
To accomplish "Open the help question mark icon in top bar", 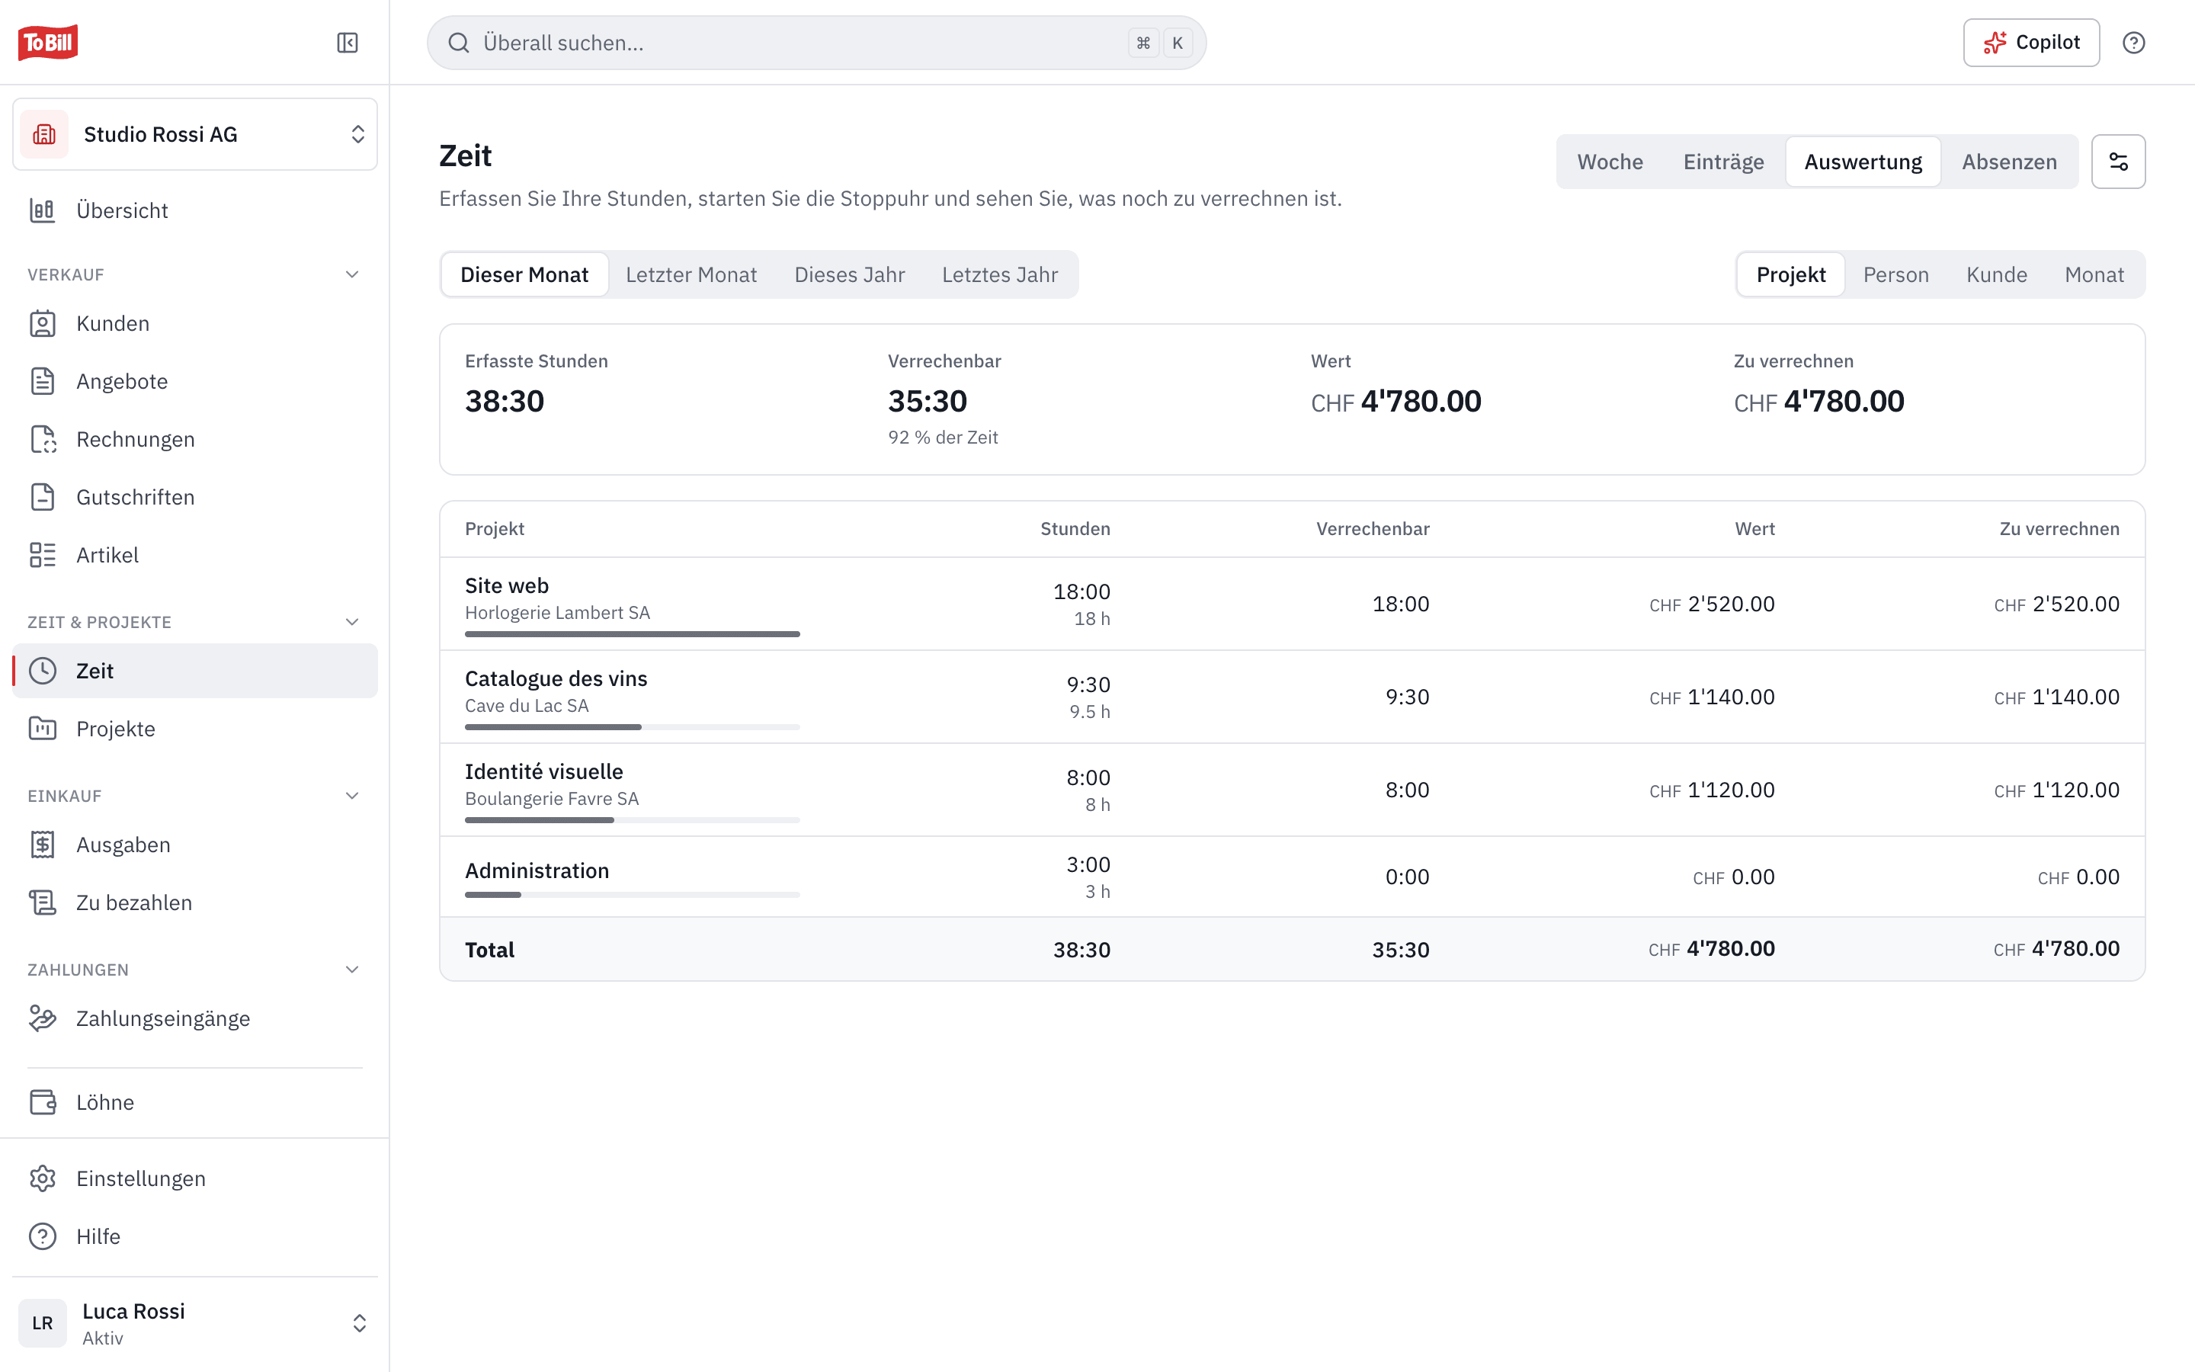I will tap(2133, 43).
